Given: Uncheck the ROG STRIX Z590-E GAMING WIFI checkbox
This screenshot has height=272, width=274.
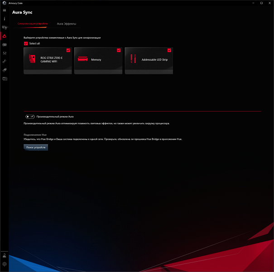Looking at the screenshot, I should pos(68,50).
